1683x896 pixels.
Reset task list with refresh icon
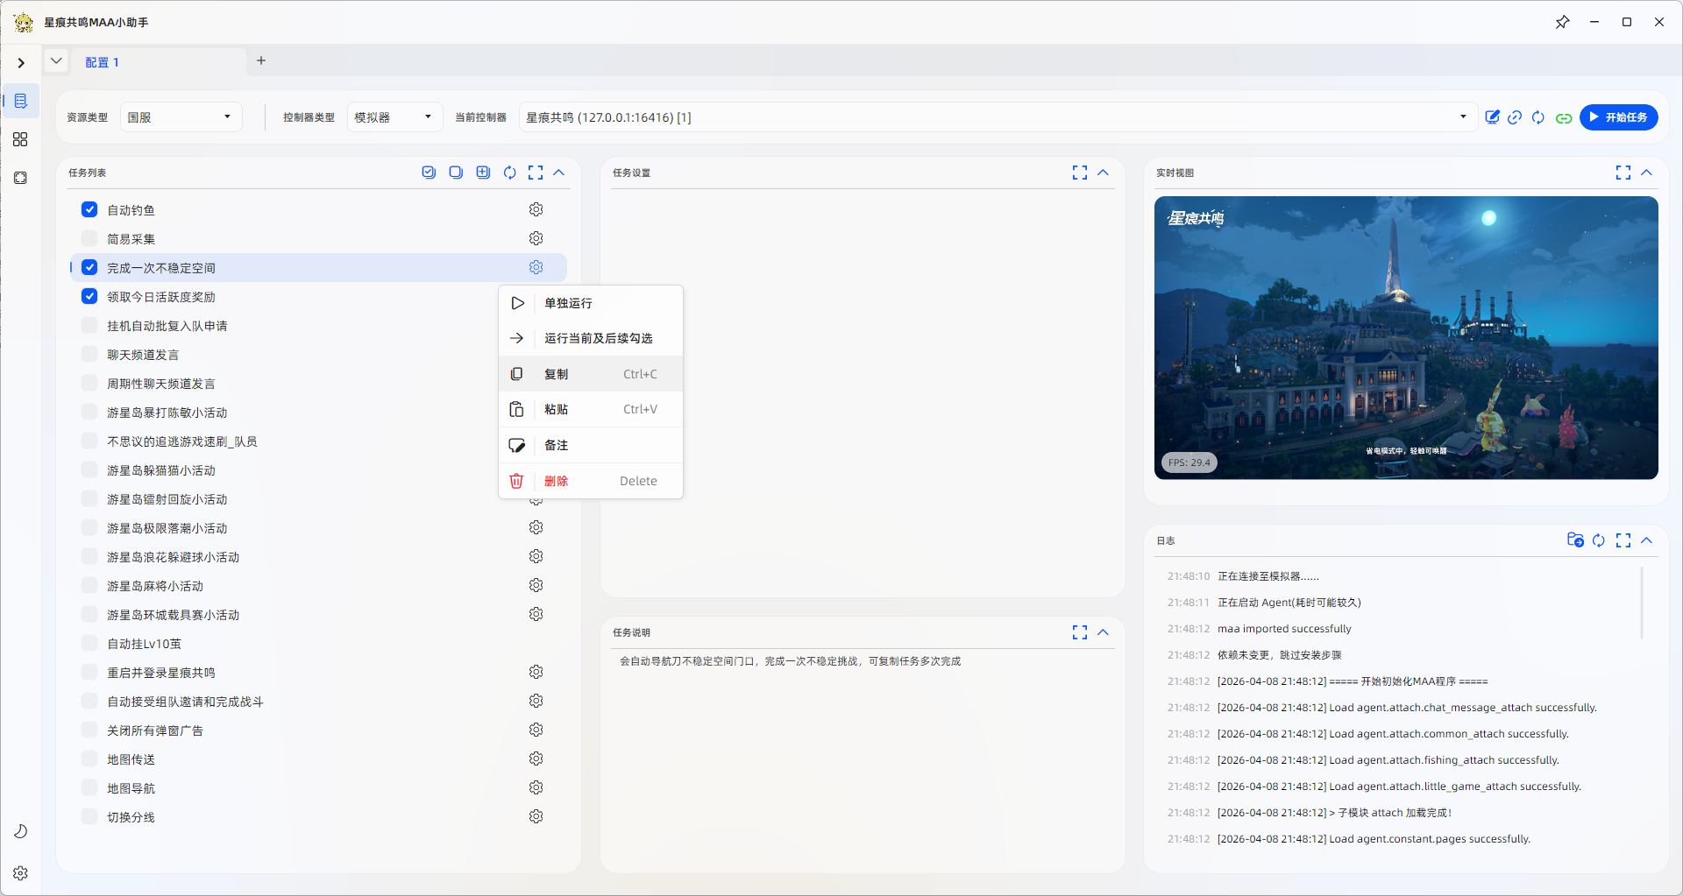click(509, 173)
